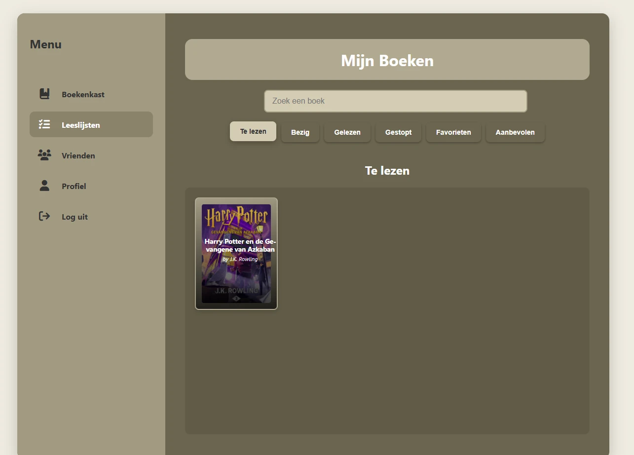Click the Zoek een boek search field

tap(396, 101)
